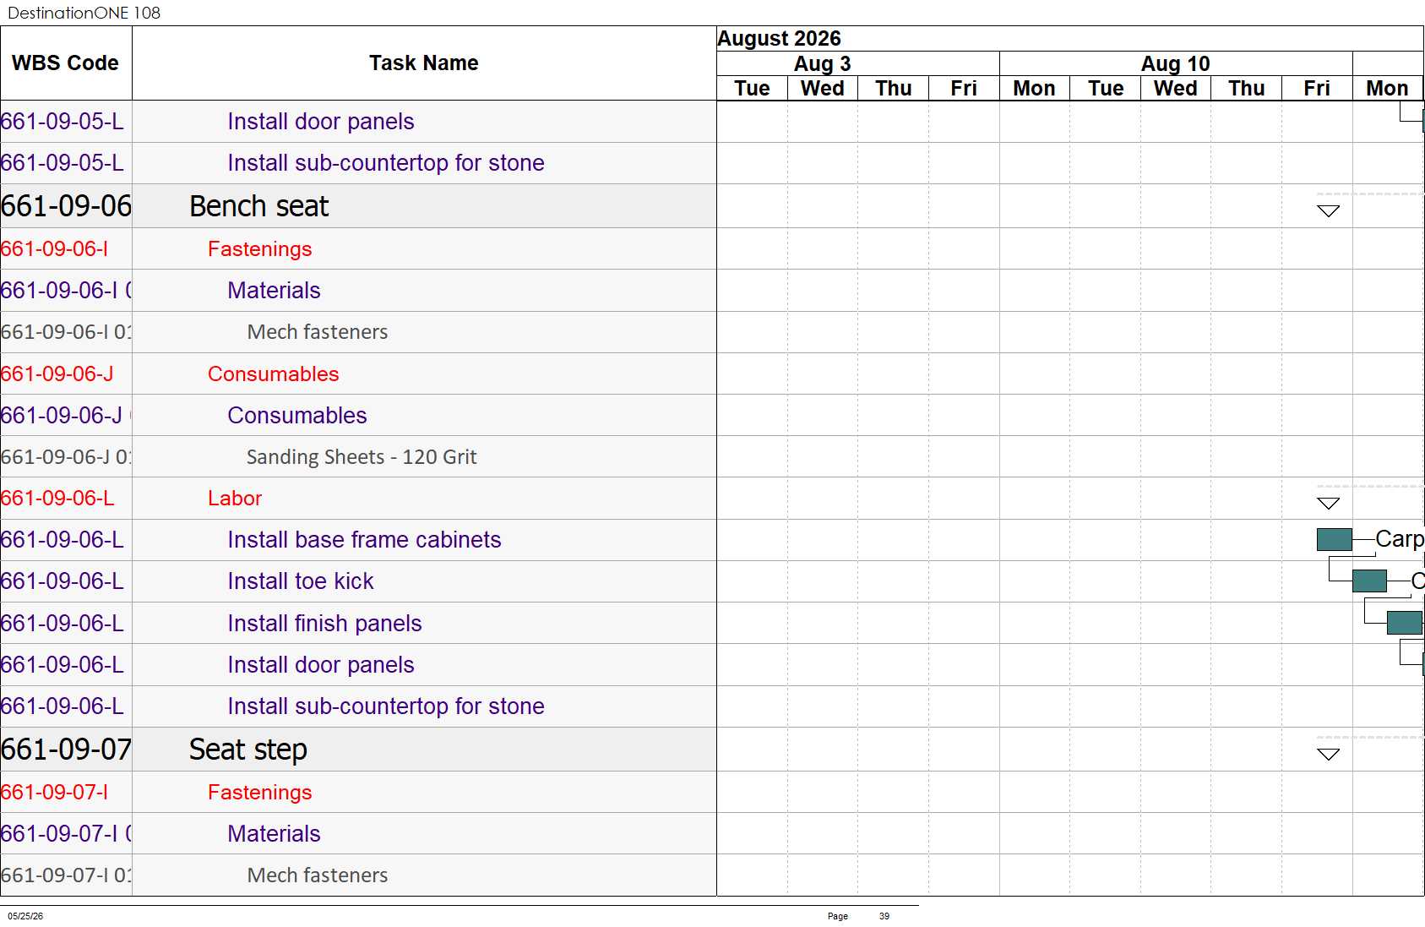
Task: Click the page number 39 in footer
Action: point(884,916)
